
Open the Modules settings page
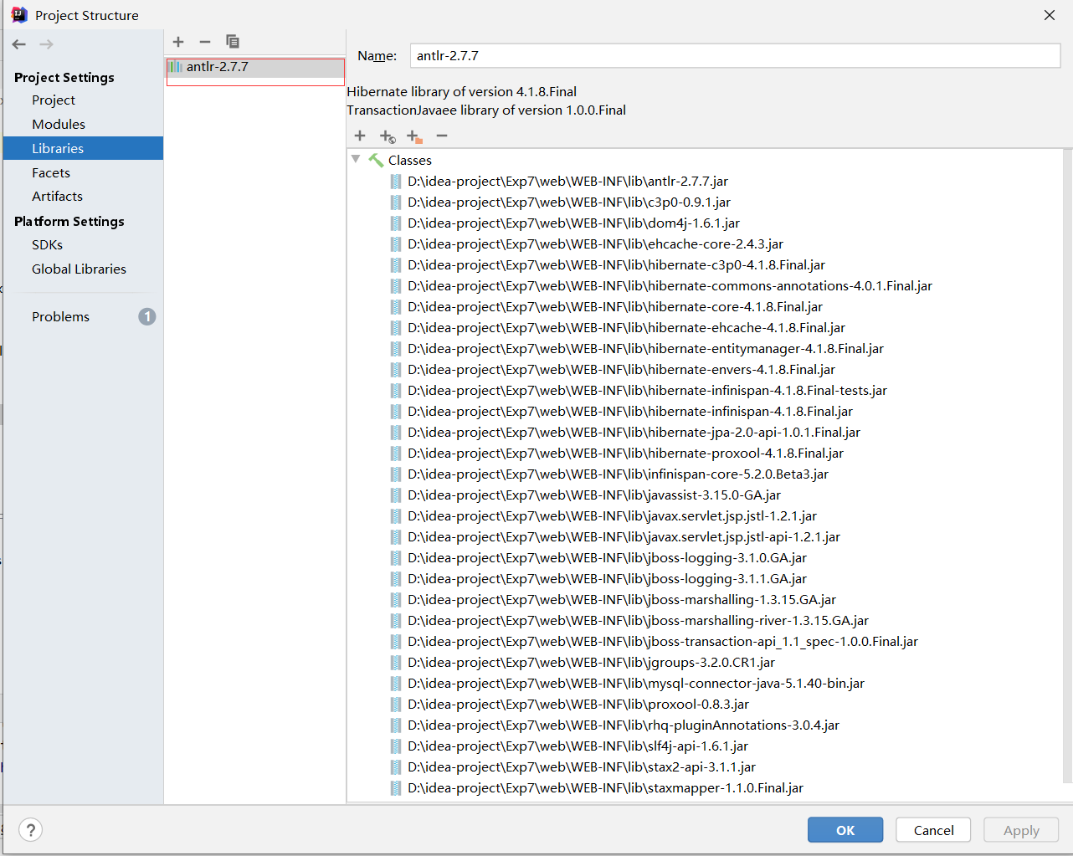click(59, 125)
